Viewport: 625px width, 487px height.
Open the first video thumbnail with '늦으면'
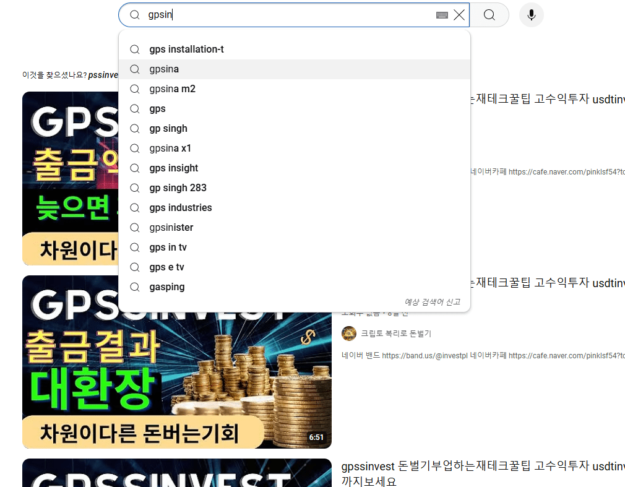70,178
